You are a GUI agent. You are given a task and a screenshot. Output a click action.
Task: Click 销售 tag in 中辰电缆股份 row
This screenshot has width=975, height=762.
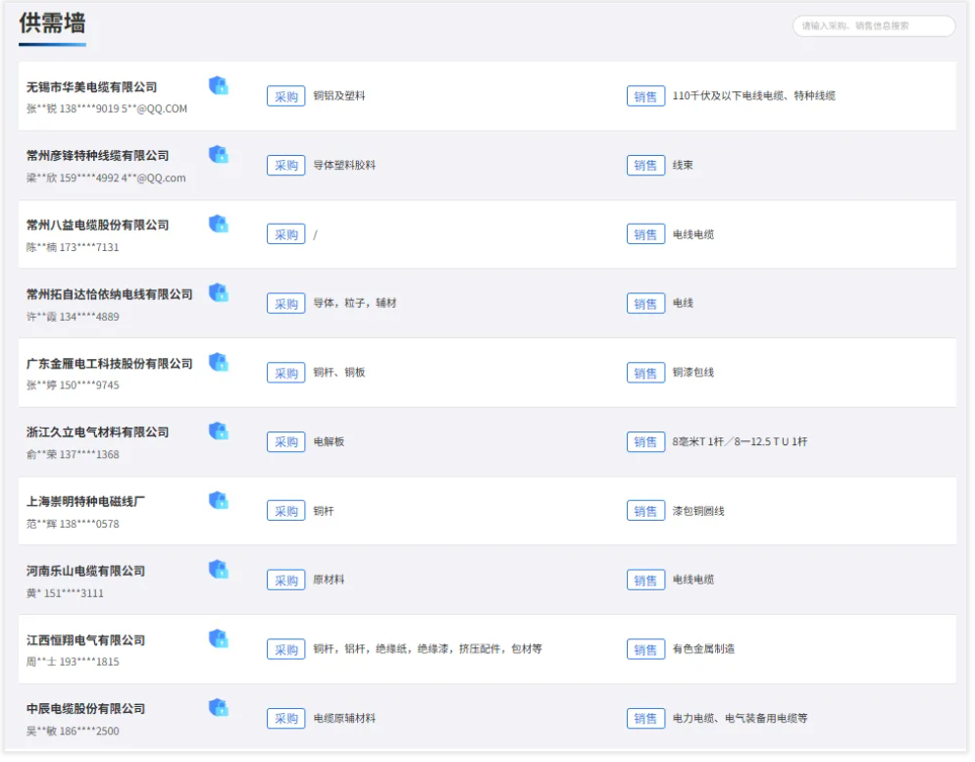(646, 720)
